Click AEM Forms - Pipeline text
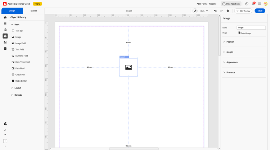 (207, 4)
